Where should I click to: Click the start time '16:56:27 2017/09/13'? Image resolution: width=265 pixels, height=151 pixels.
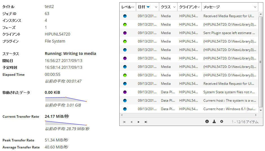pyautogui.click(x=63, y=61)
